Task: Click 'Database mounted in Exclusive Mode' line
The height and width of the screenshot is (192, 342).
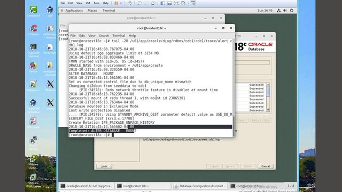Action: [x=103, y=106]
